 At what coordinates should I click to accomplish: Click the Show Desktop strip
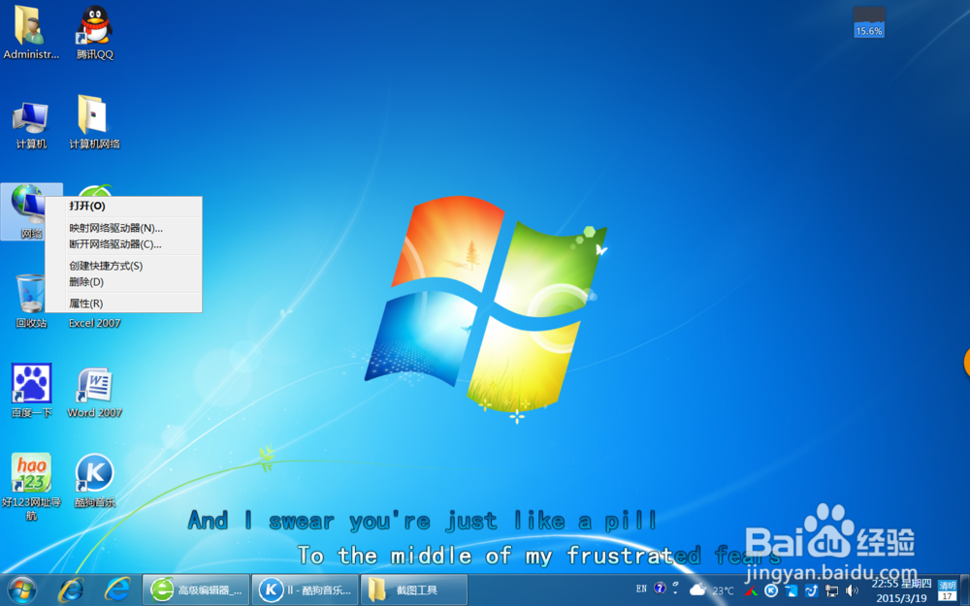point(965,590)
